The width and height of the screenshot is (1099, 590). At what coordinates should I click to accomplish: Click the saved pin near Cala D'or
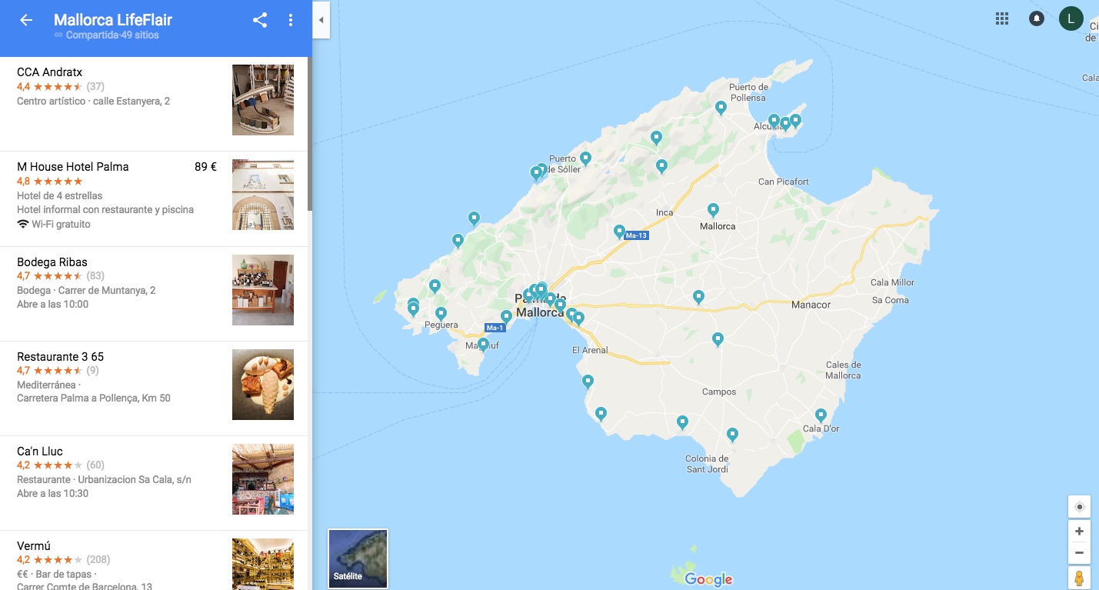click(x=821, y=415)
